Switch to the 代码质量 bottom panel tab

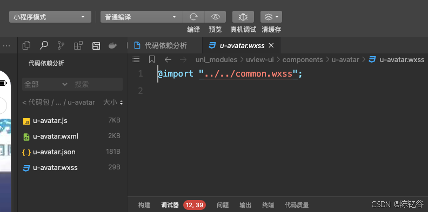pyautogui.click(x=297, y=205)
